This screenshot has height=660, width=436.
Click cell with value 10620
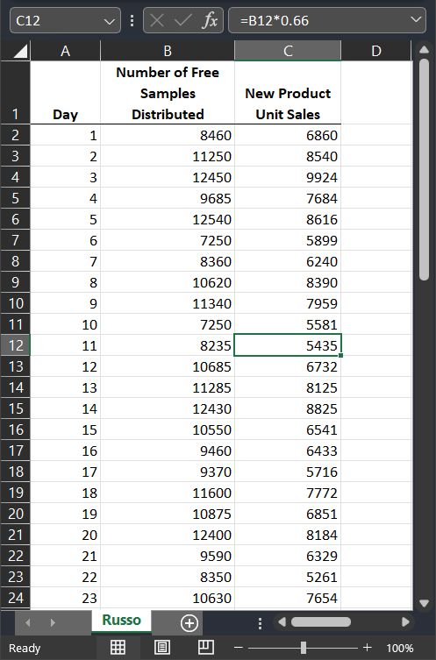[168, 282]
